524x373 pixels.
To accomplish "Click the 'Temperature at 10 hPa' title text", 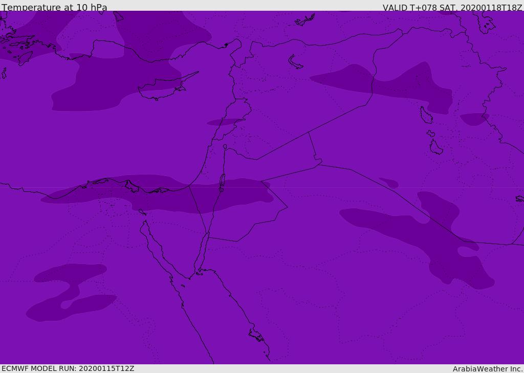I will pyautogui.click(x=54, y=7).
